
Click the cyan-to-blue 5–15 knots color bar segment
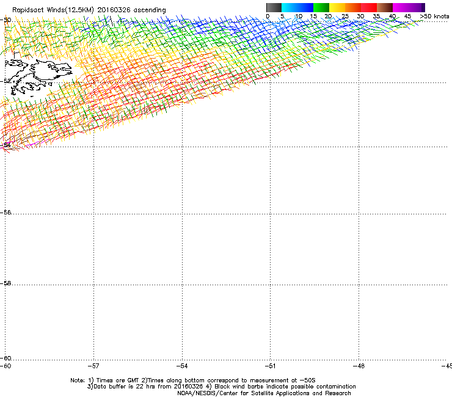pos(297,7)
